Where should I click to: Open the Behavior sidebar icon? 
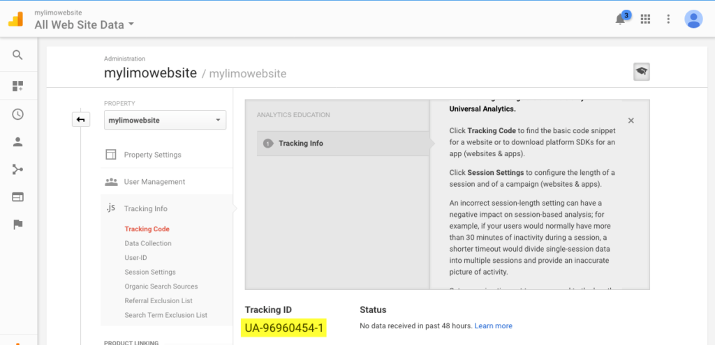pyautogui.click(x=17, y=197)
